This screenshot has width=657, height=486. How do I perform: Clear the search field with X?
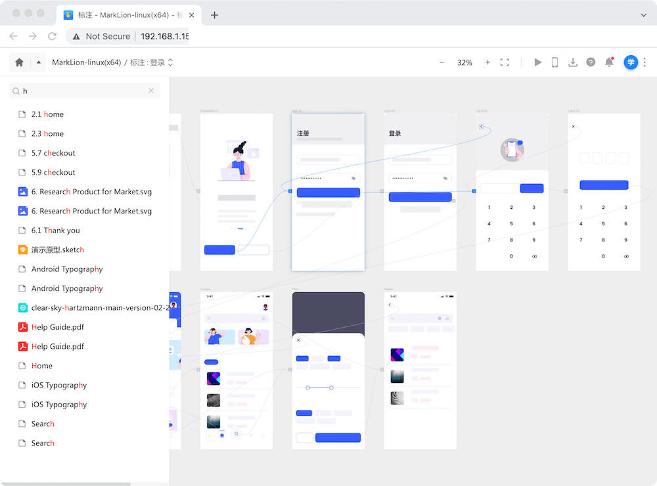151,91
